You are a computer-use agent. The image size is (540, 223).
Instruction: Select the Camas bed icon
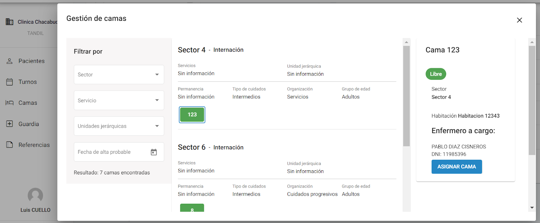pos(9,103)
